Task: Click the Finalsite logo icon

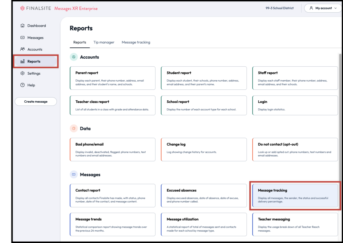Action: point(22,8)
